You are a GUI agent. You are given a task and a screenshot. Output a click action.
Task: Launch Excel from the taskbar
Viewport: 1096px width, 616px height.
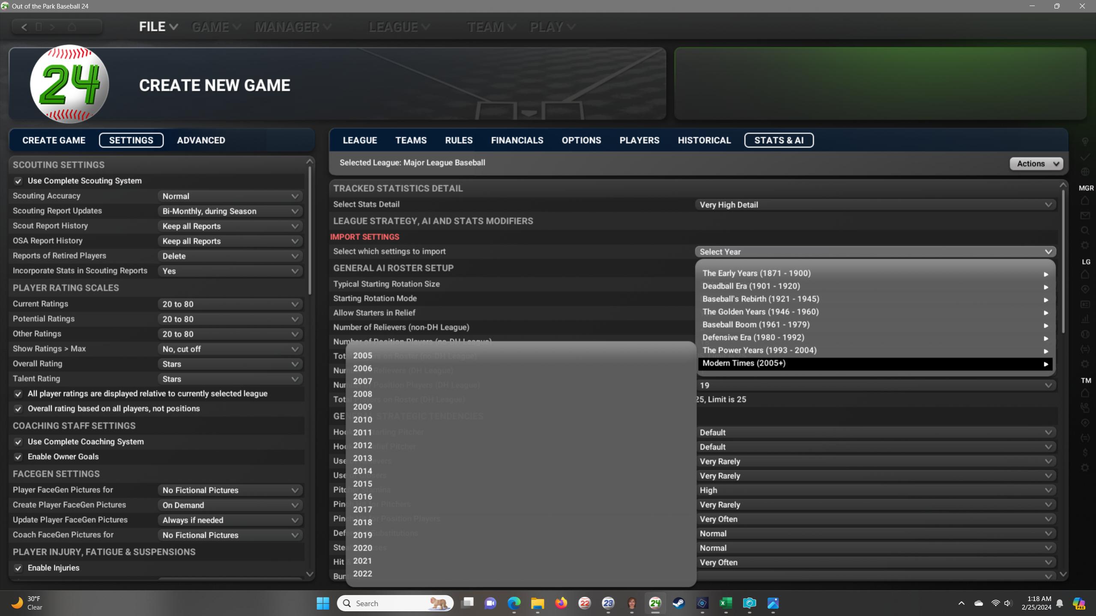pos(726,603)
